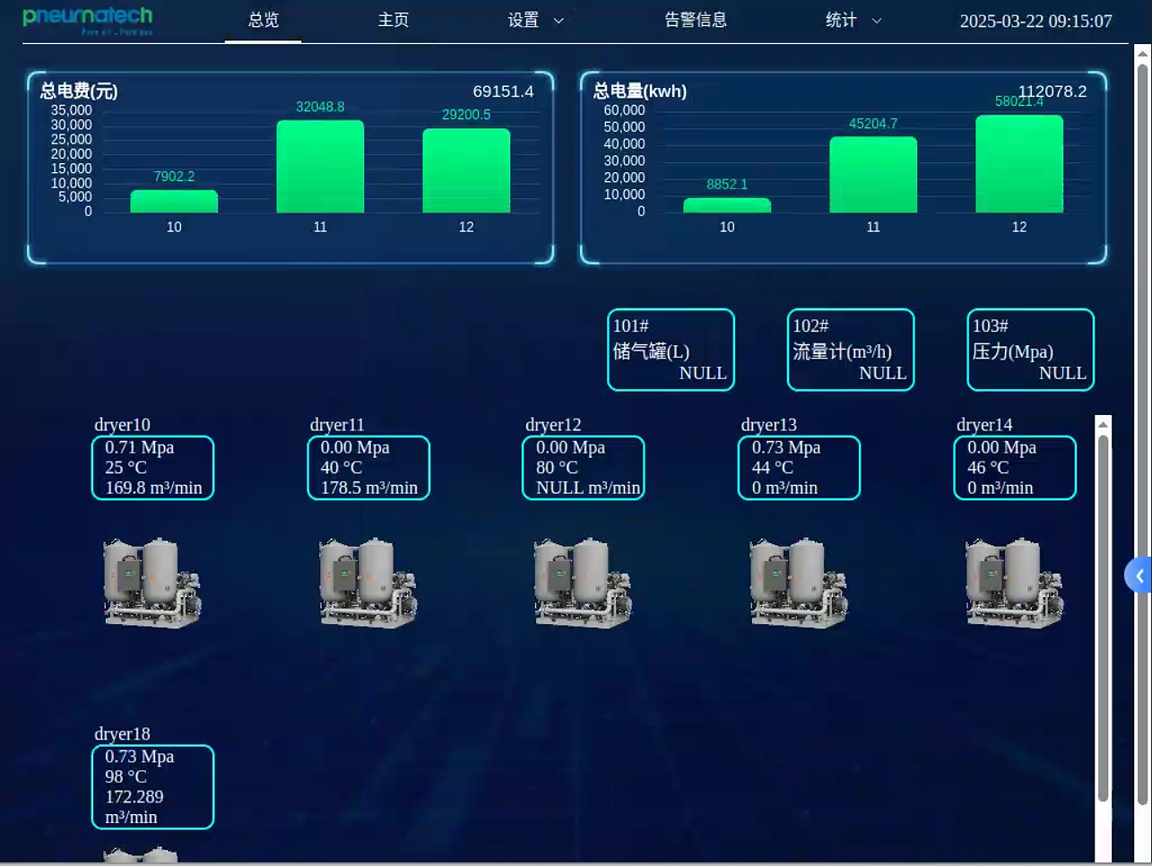Select the 101# 储气罐 data box

point(671,350)
